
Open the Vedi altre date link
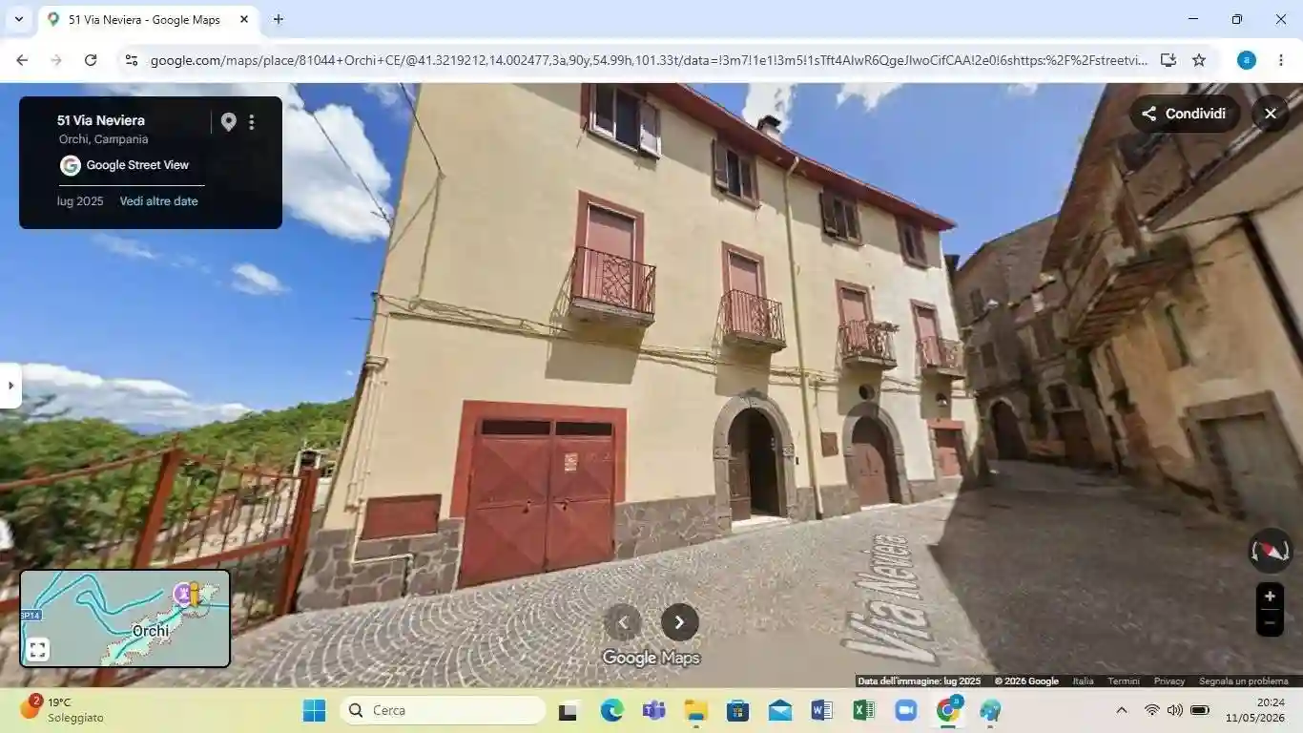158,201
